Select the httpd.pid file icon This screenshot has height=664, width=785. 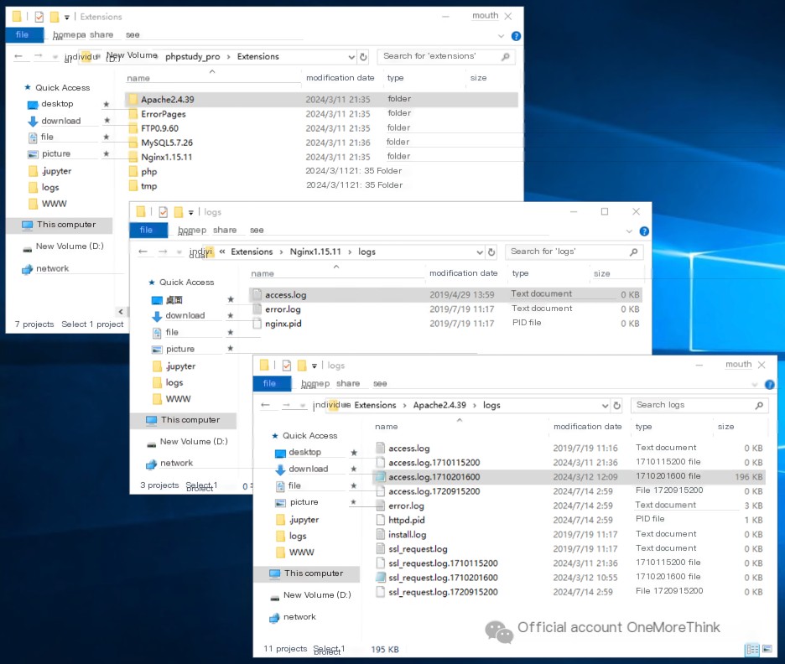pos(381,520)
